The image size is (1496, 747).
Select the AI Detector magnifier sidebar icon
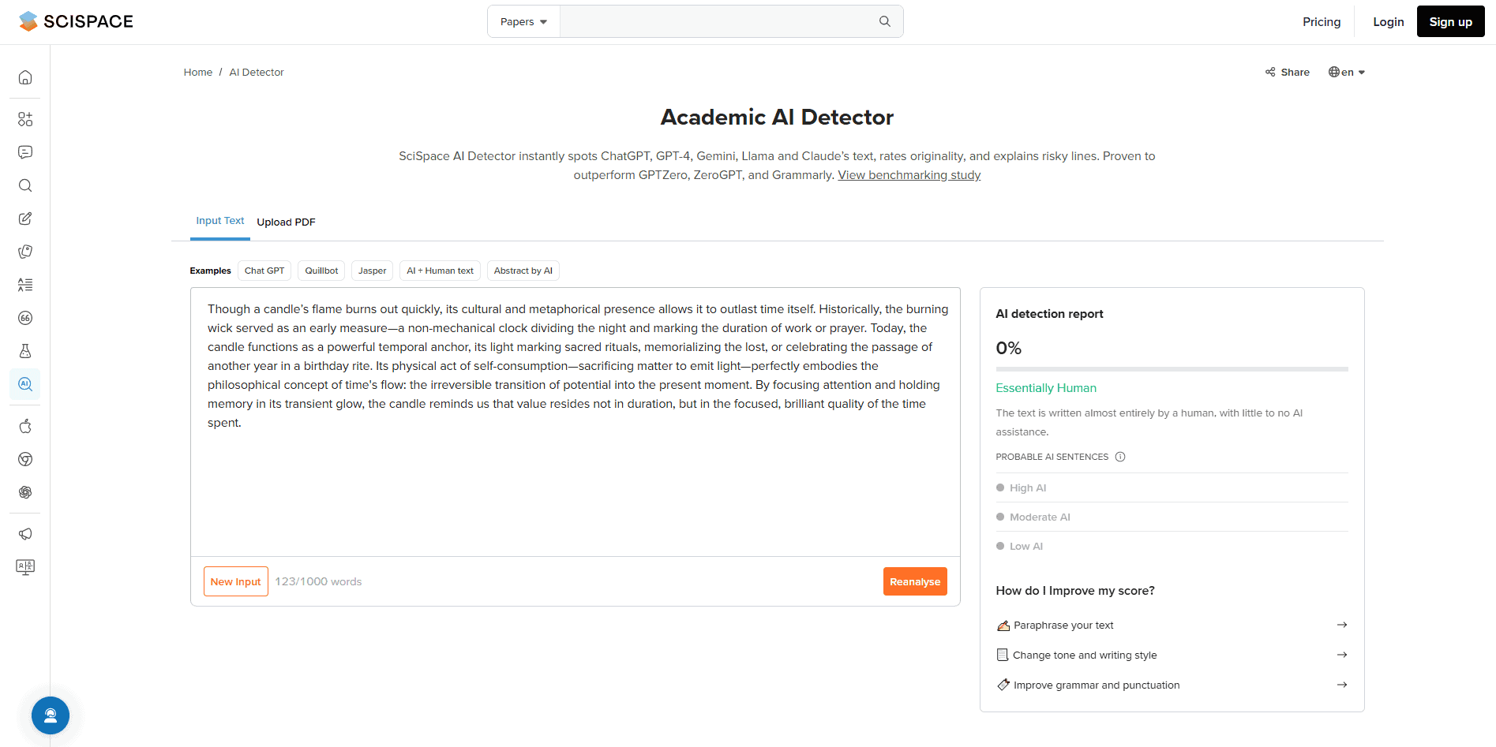tap(25, 384)
